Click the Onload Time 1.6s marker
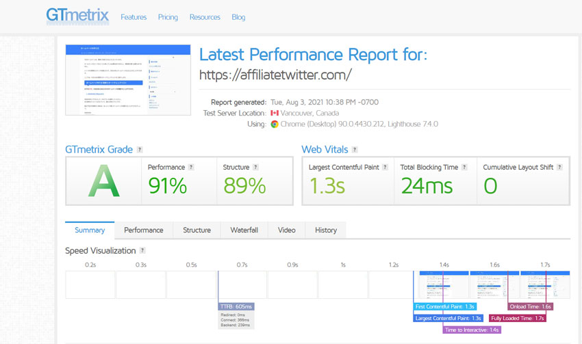Image resolution: width=582 pixels, height=344 pixels. [531, 306]
